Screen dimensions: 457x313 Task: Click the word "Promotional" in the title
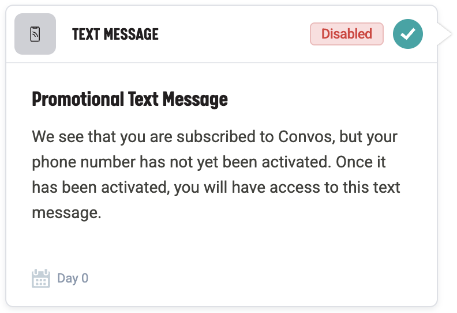pyautogui.click(x=78, y=100)
